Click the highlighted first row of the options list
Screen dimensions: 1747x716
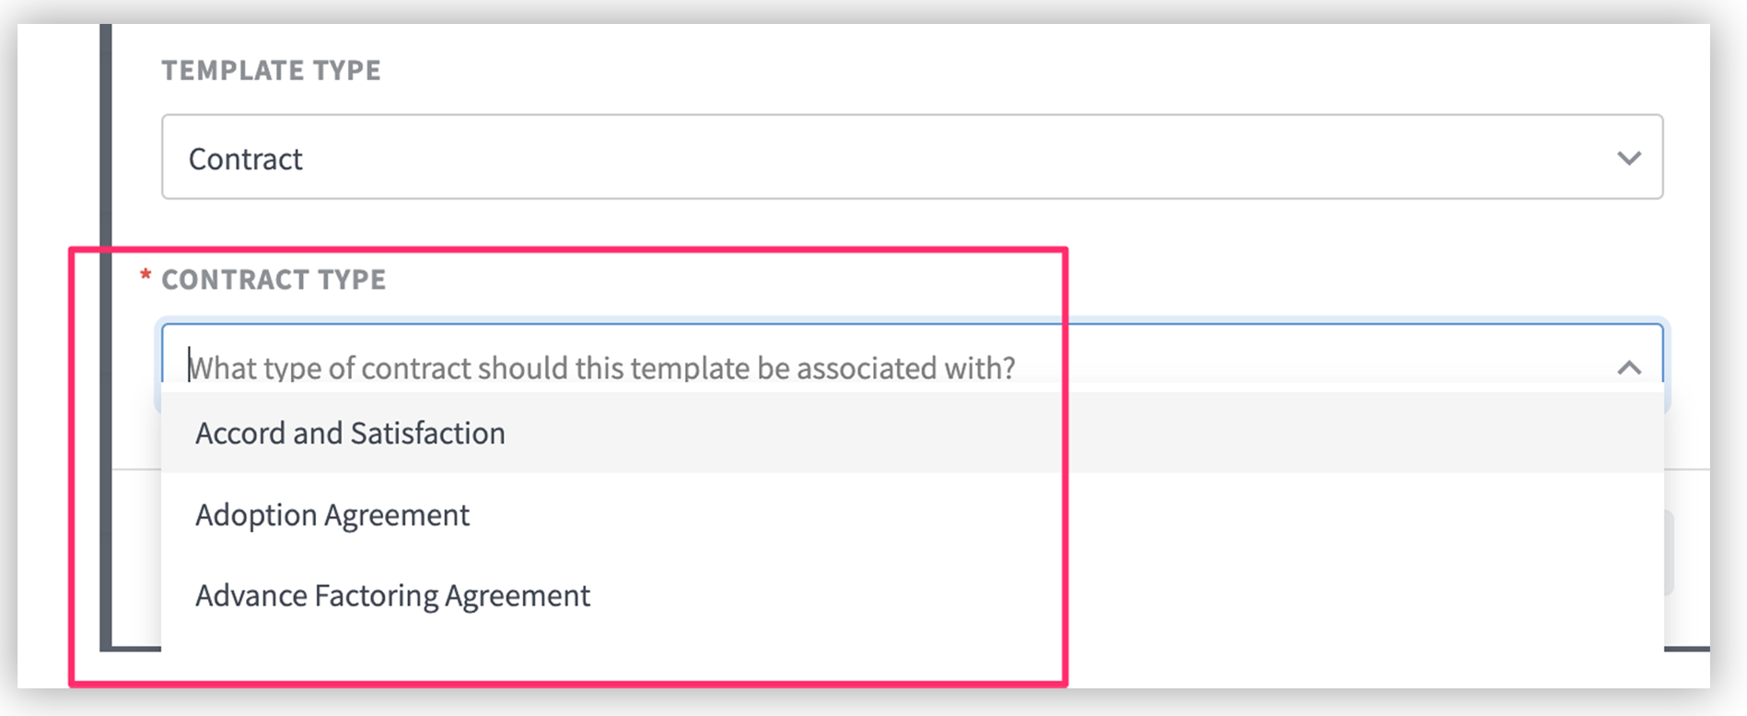[x=912, y=433]
